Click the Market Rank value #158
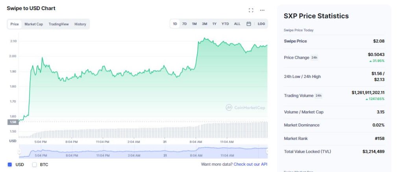This screenshot has width=403, height=172. tap(380, 138)
